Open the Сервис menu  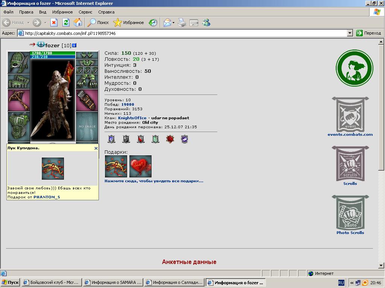85,12
